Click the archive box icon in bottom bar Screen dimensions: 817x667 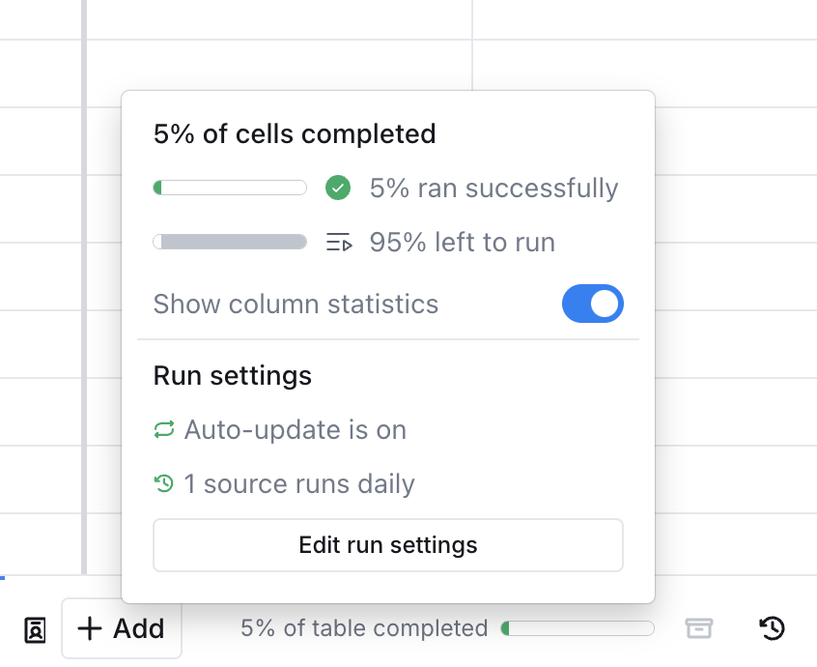(x=699, y=628)
